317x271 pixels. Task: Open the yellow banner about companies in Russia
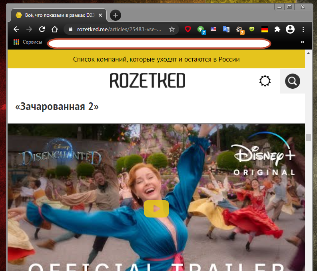coord(156,59)
